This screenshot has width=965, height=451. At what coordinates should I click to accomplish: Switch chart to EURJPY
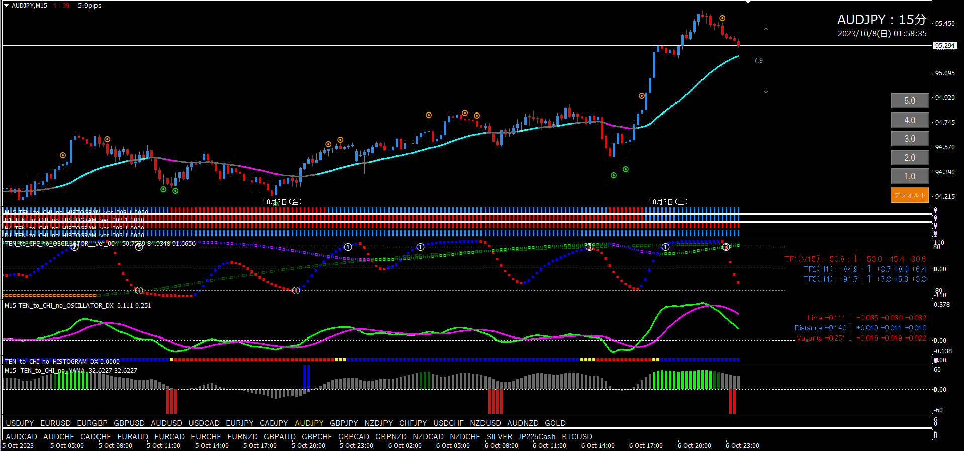(240, 423)
